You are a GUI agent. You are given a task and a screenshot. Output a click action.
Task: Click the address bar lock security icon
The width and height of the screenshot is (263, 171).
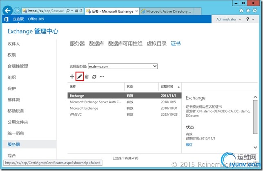76,11
